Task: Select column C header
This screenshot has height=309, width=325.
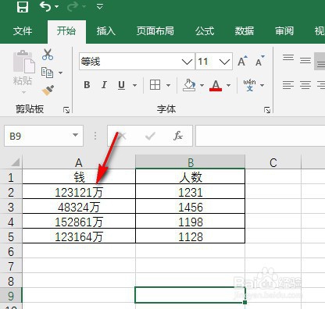Action: click(273, 163)
